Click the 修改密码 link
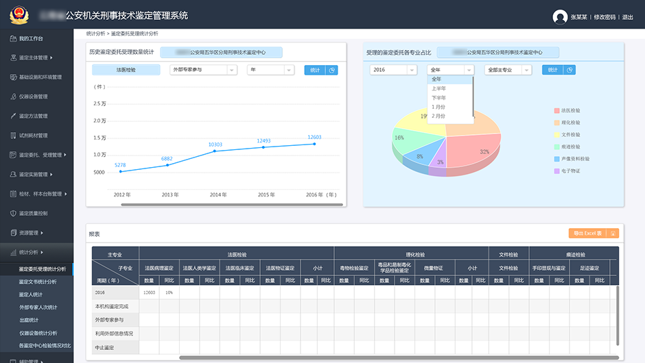Image resolution: width=645 pixels, height=363 pixels. [605, 17]
